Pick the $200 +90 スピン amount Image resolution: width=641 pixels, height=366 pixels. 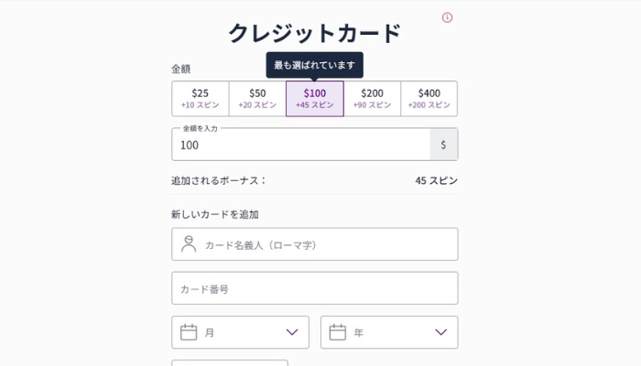click(372, 99)
